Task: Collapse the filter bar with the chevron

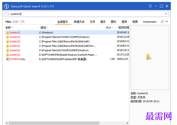Action: pos(167,21)
